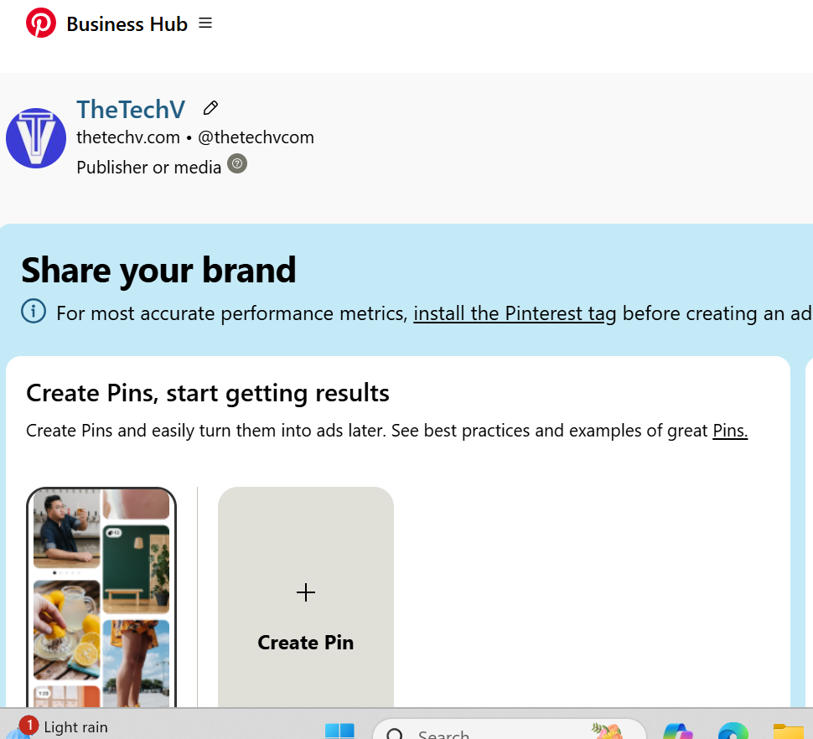This screenshot has width=813, height=739.
Task: Click the TheTechV profile avatar
Action: click(x=36, y=138)
